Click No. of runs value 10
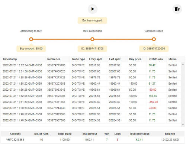The width and height of the screenshot is (186, 146). click(41, 140)
